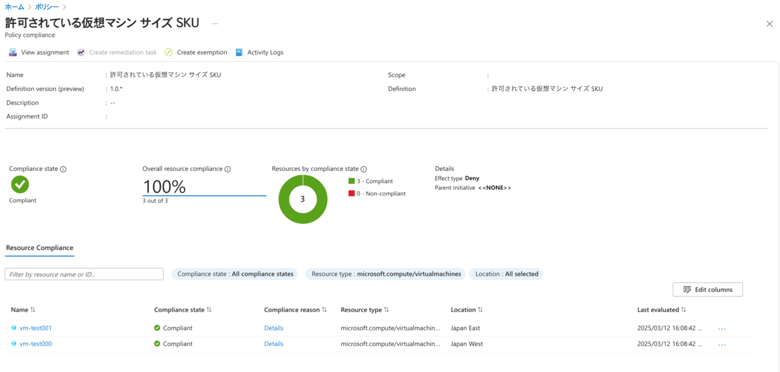Click the vm-test001 resource icon
Image resolution: width=780 pixels, height=372 pixels.
(x=14, y=328)
